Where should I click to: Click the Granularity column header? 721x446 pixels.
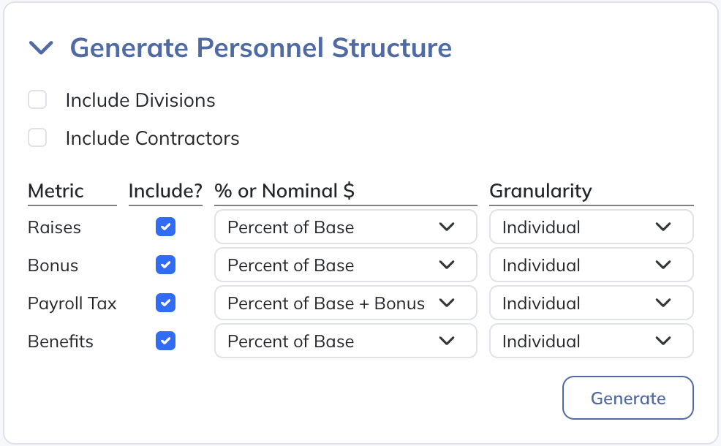tap(540, 192)
